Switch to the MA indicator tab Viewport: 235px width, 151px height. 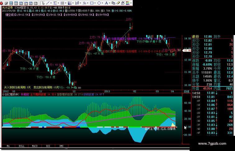pyautogui.click(x=8, y=146)
